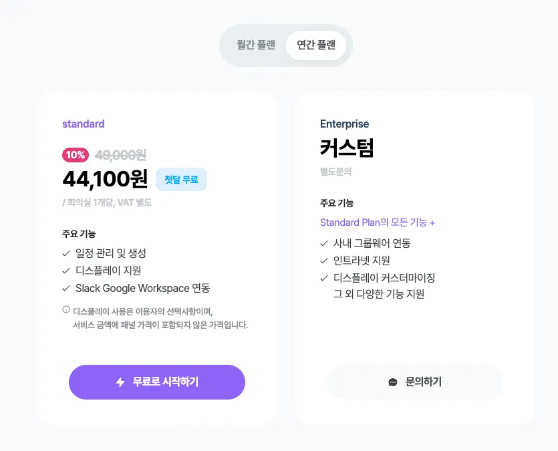The image size is (558, 451).
Task: Click the lightning bolt icon
Action: point(120,382)
